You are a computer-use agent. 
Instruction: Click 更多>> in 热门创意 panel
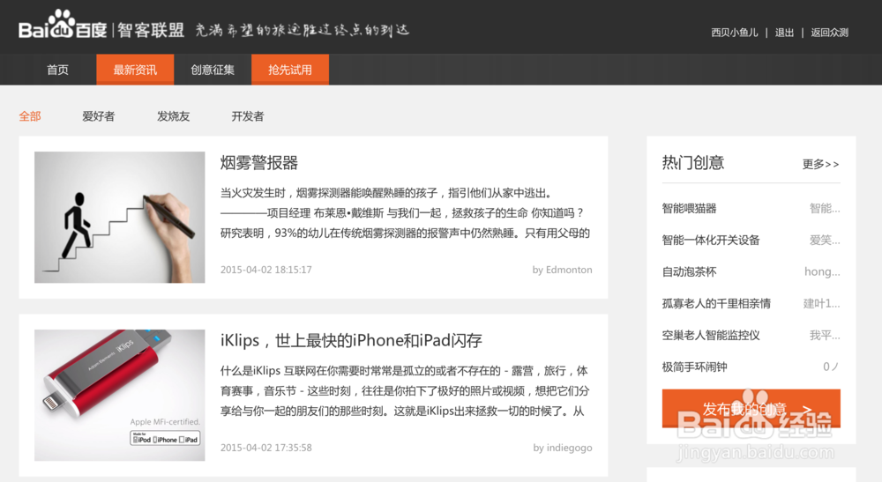point(820,164)
